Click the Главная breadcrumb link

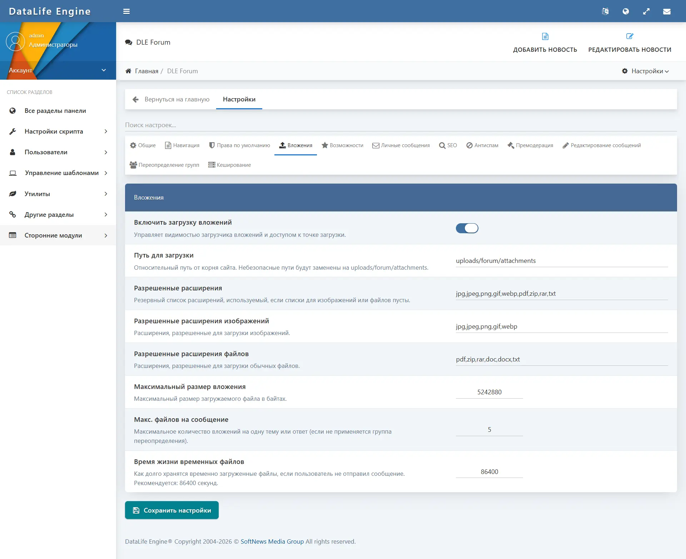146,71
